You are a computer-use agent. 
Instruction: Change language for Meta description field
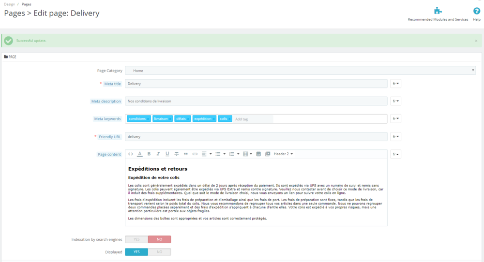pyautogui.click(x=395, y=101)
